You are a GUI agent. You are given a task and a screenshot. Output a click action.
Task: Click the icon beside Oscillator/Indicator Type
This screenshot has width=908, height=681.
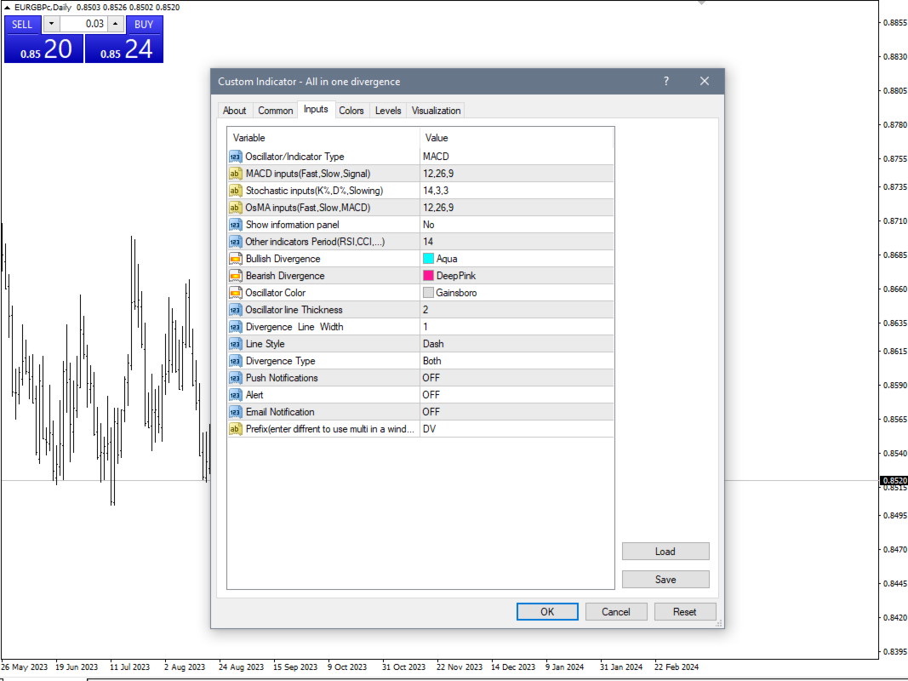(235, 157)
